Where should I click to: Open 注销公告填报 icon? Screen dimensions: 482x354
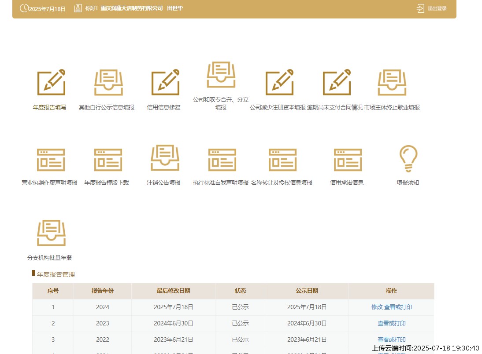click(x=165, y=158)
